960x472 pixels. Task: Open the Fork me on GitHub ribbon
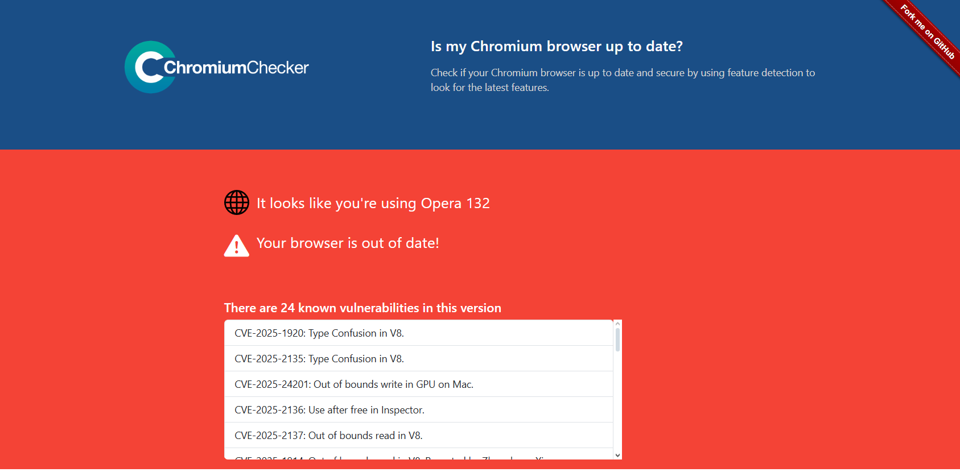point(928,32)
